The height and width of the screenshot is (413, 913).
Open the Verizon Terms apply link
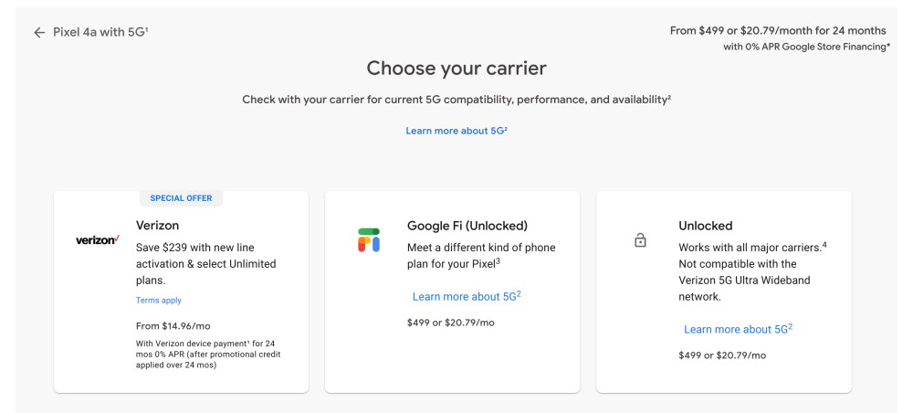coord(159,300)
